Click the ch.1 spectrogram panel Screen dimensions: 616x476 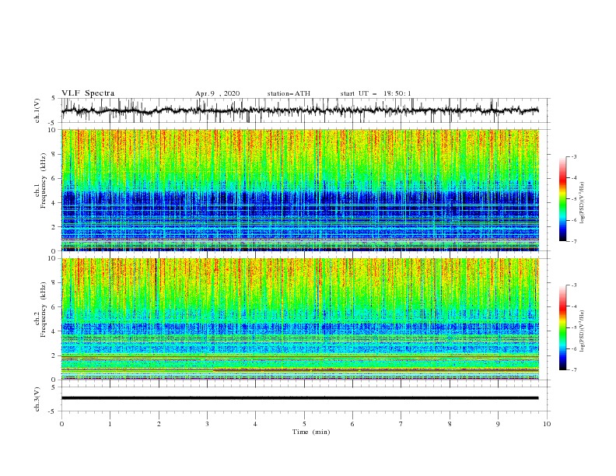click(300, 190)
